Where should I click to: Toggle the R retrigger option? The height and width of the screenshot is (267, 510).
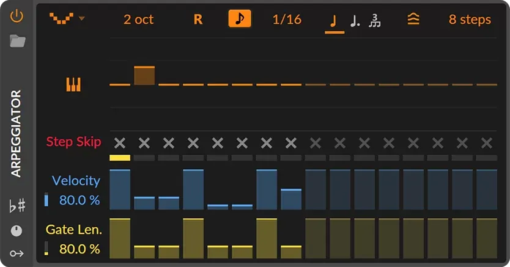point(198,20)
